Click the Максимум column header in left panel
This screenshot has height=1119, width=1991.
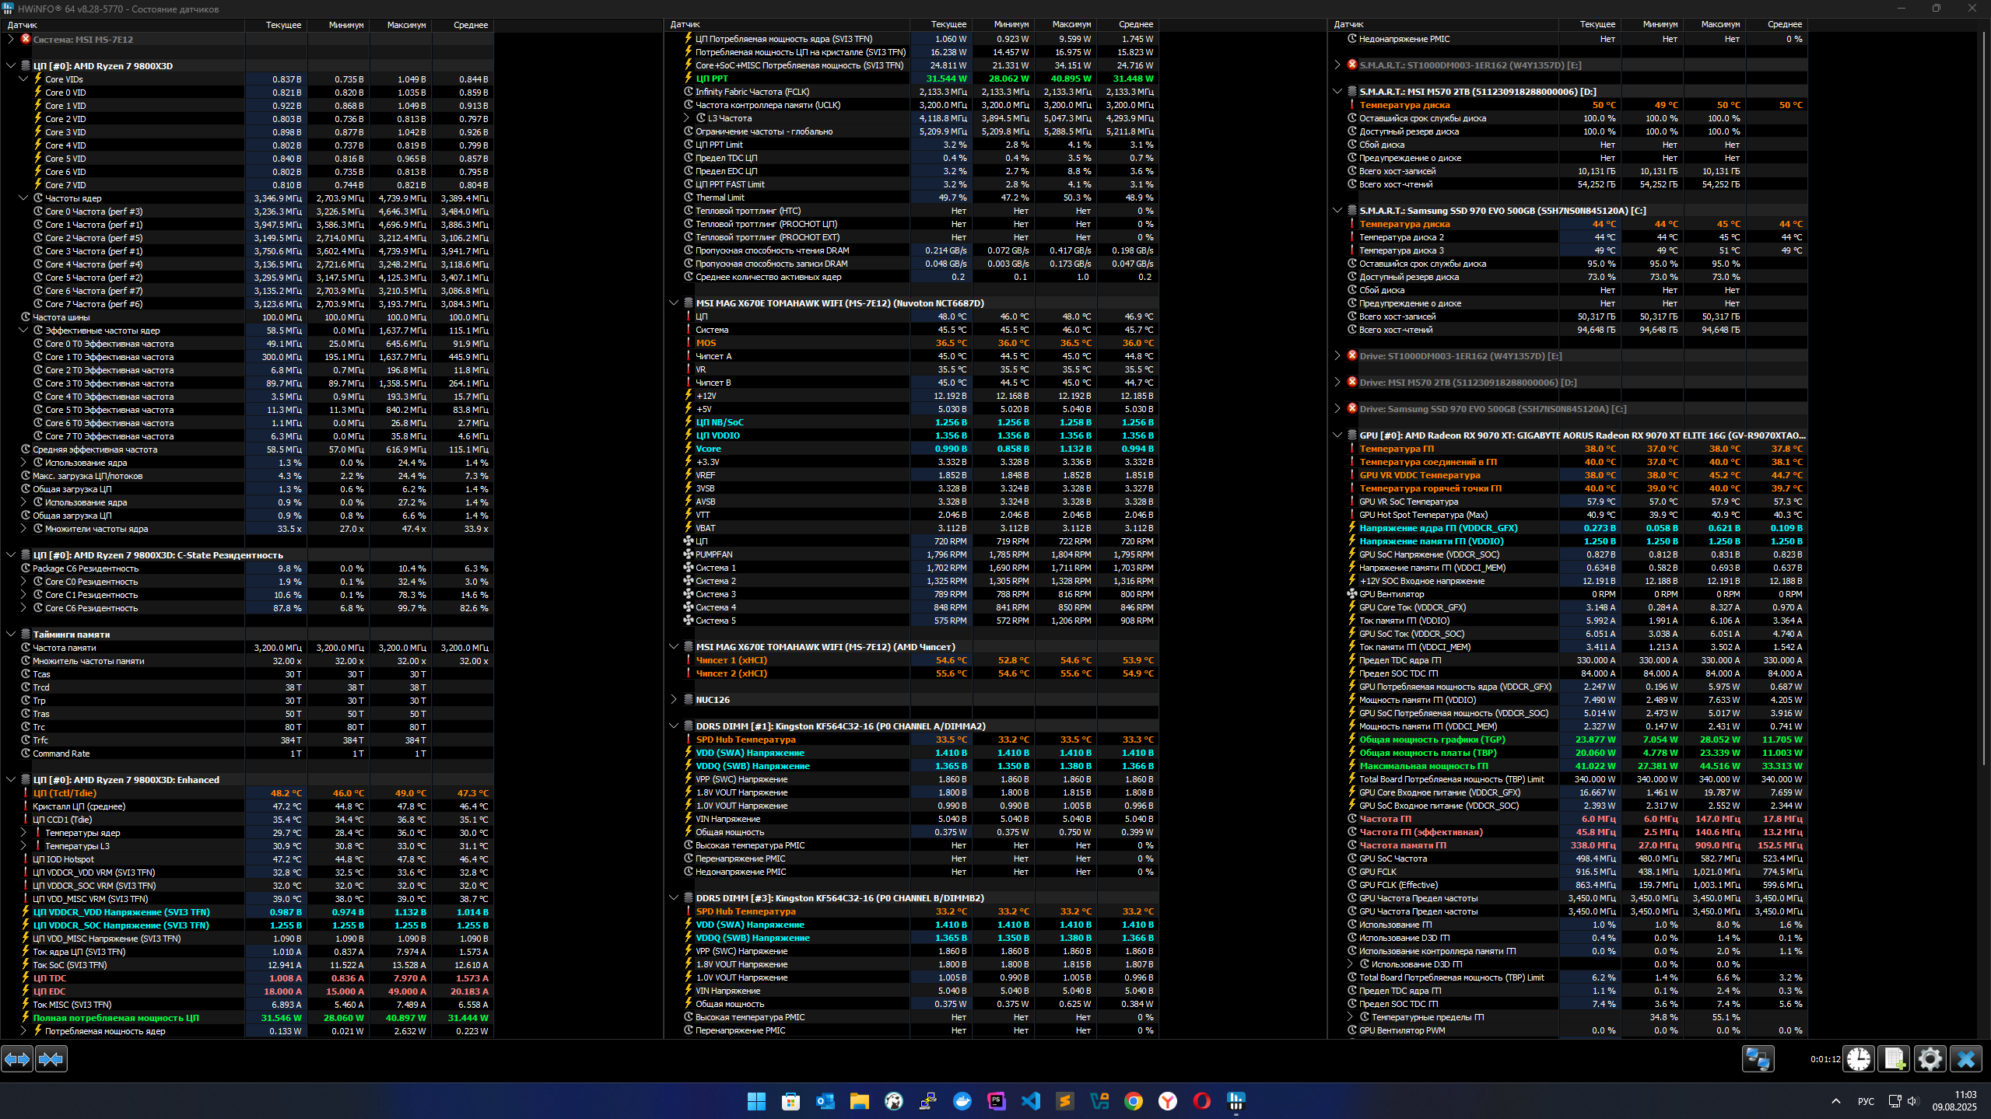pos(406,25)
